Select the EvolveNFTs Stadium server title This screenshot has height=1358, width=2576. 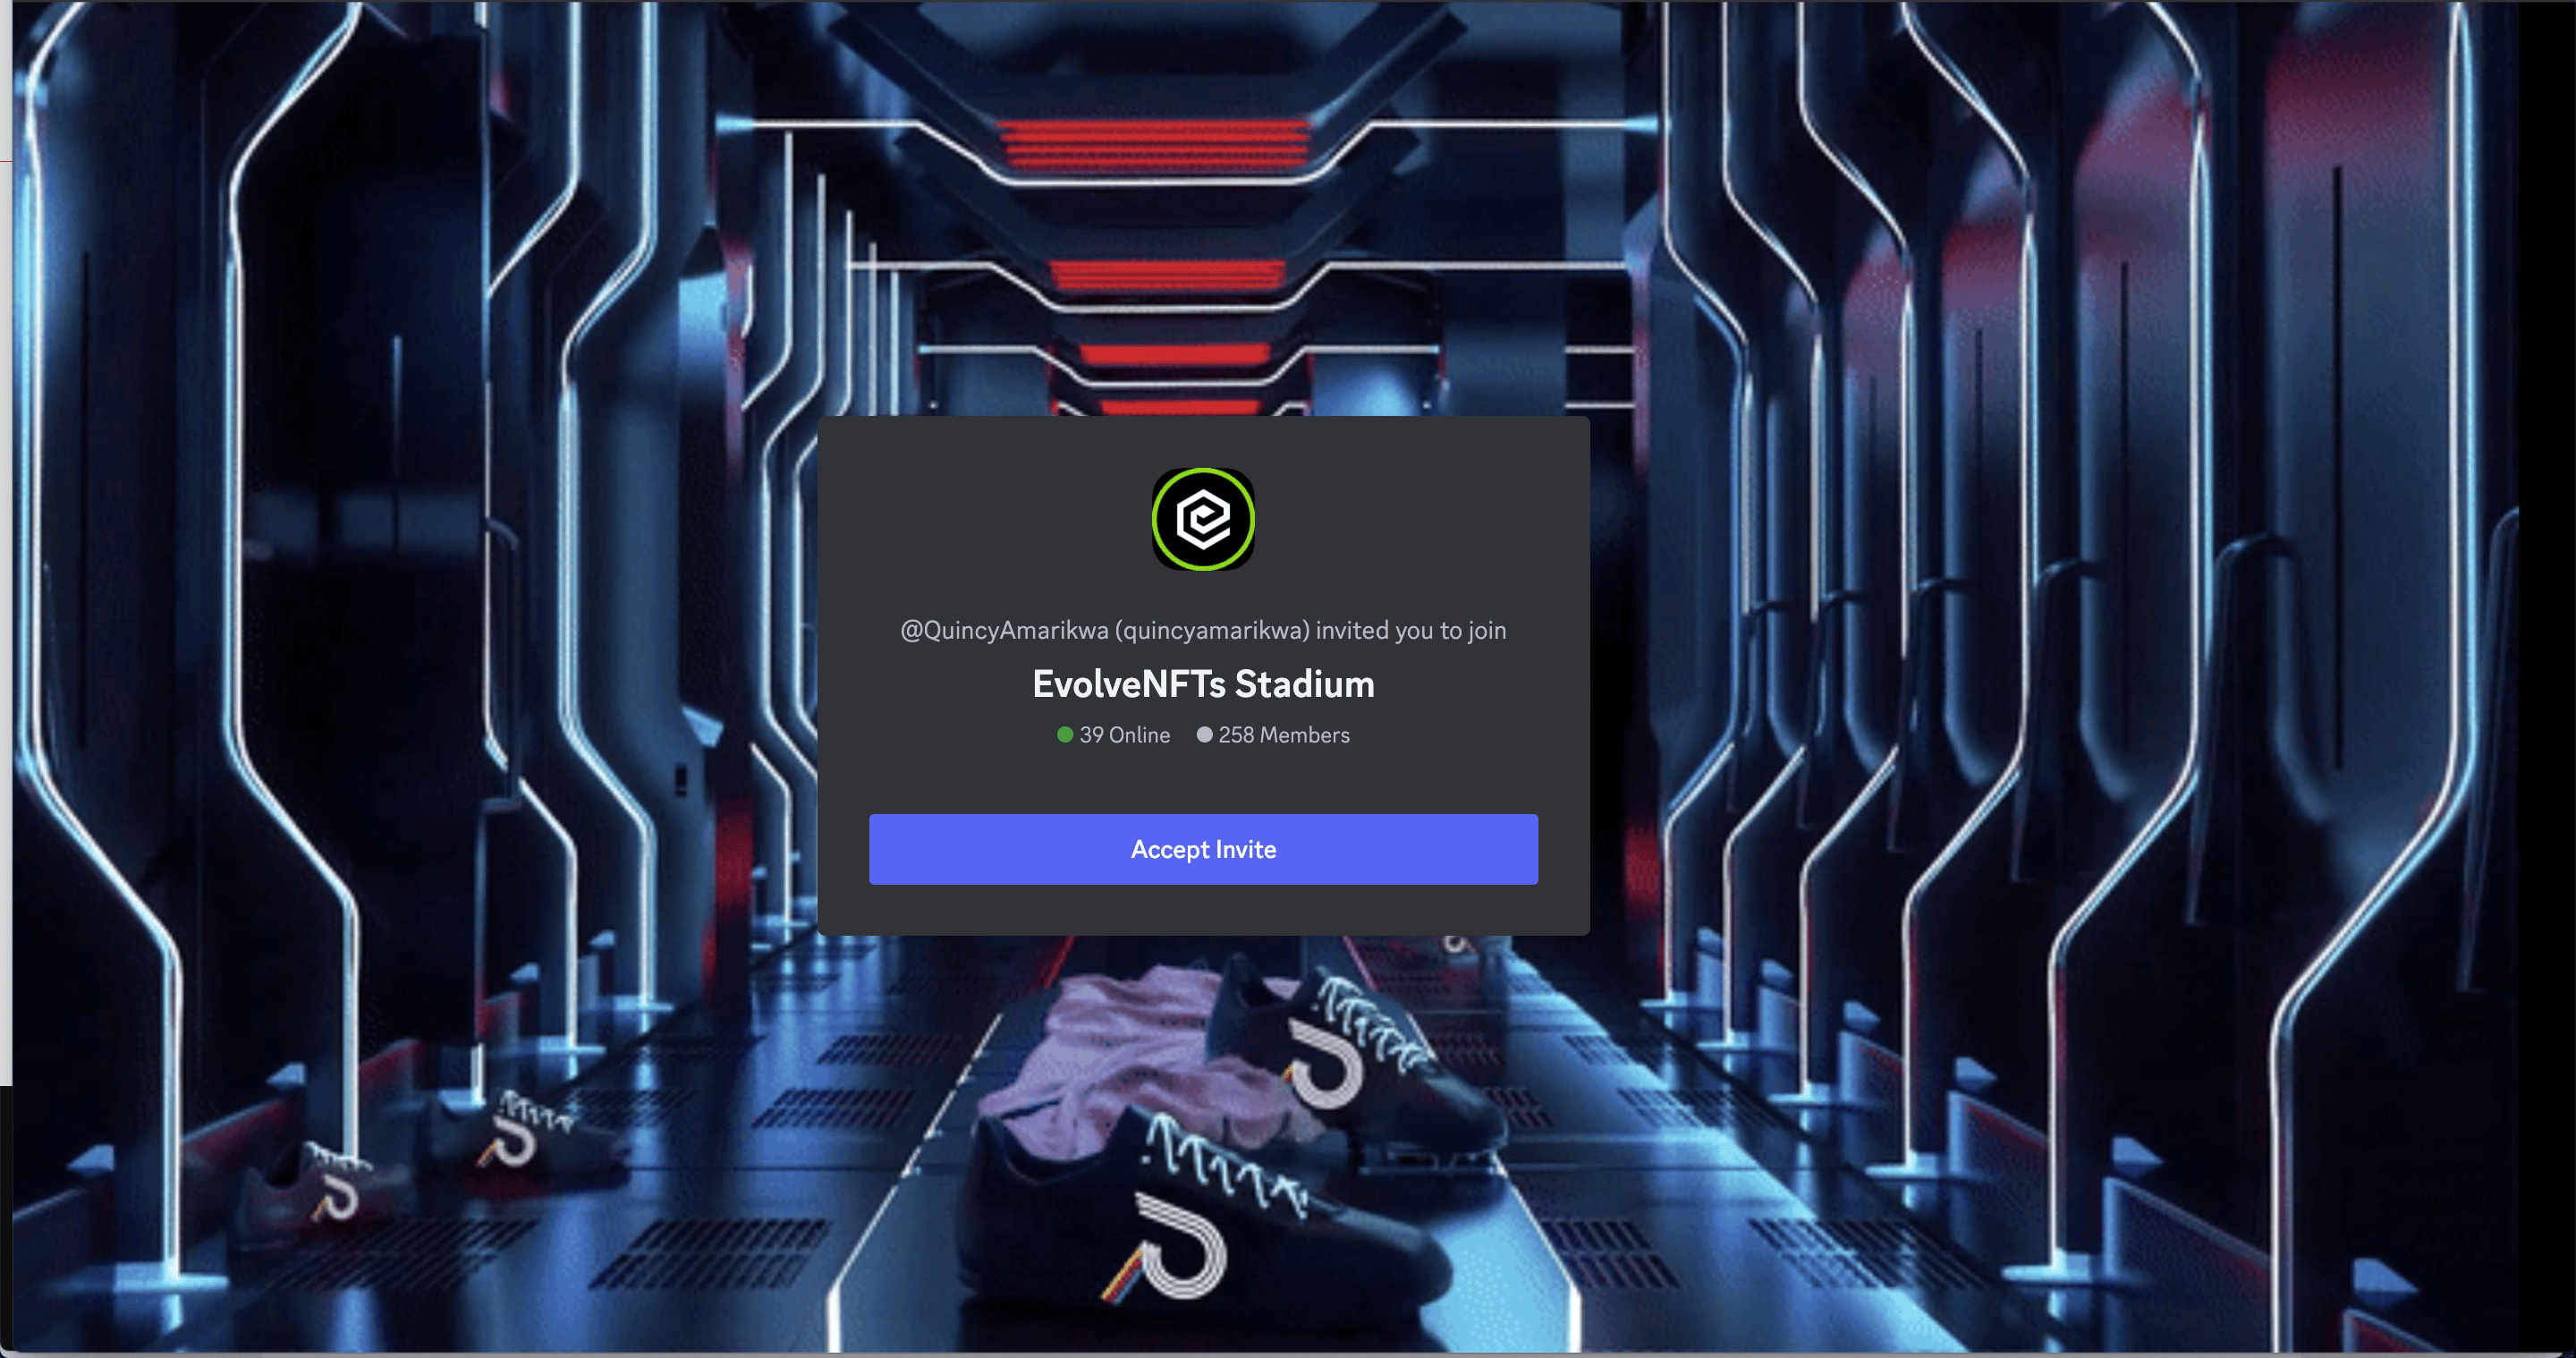click(x=1203, y=685)
